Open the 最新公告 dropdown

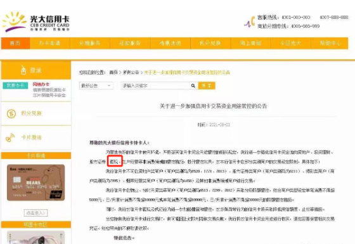96,86
